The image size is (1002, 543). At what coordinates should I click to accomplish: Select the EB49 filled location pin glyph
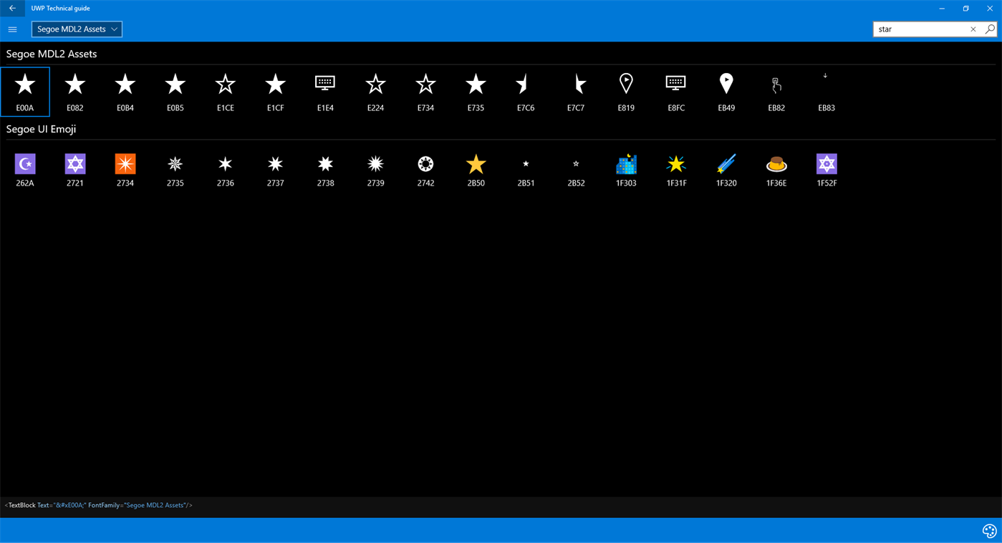(x=726, y=92)
